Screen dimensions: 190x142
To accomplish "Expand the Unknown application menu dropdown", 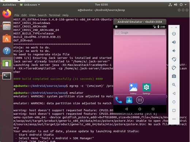I will (x=30, y=5).
